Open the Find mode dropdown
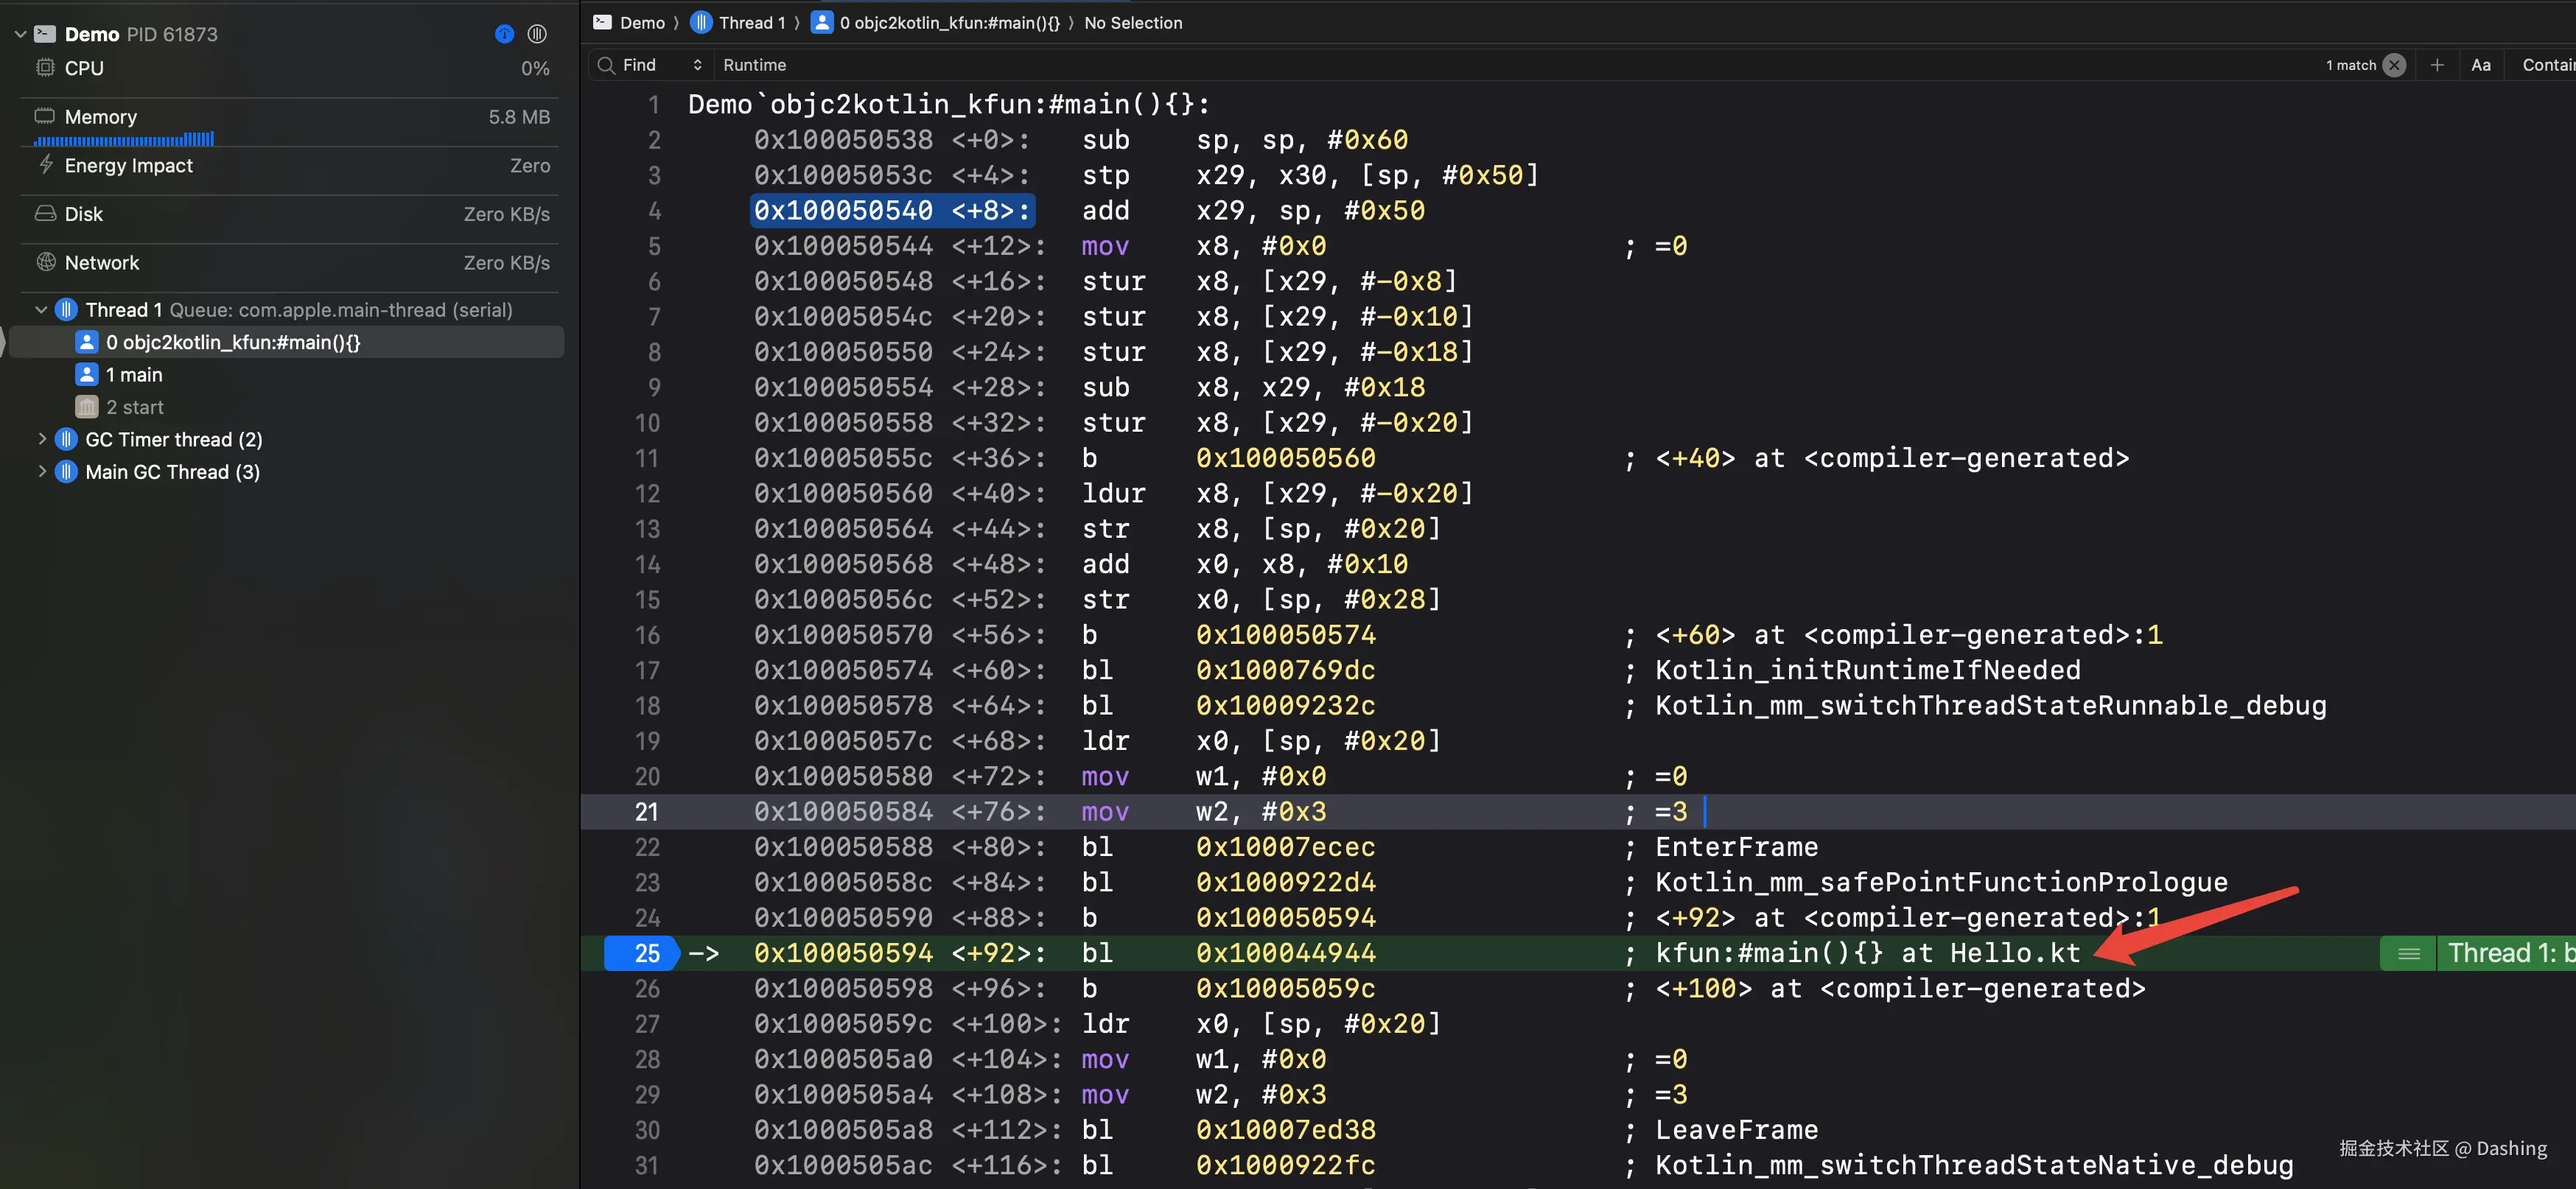 coord(697,65)
